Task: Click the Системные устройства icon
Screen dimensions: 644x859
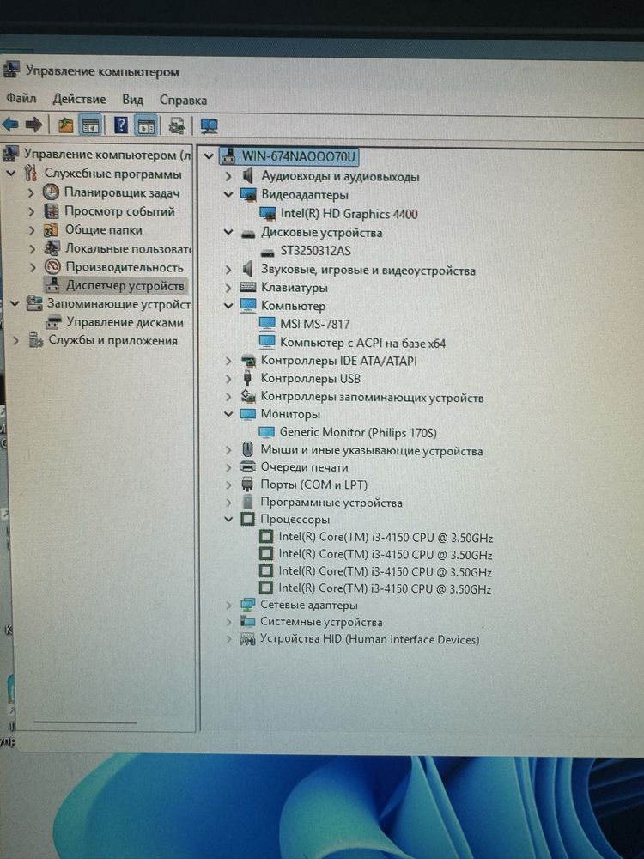Action: pos(247,622)
